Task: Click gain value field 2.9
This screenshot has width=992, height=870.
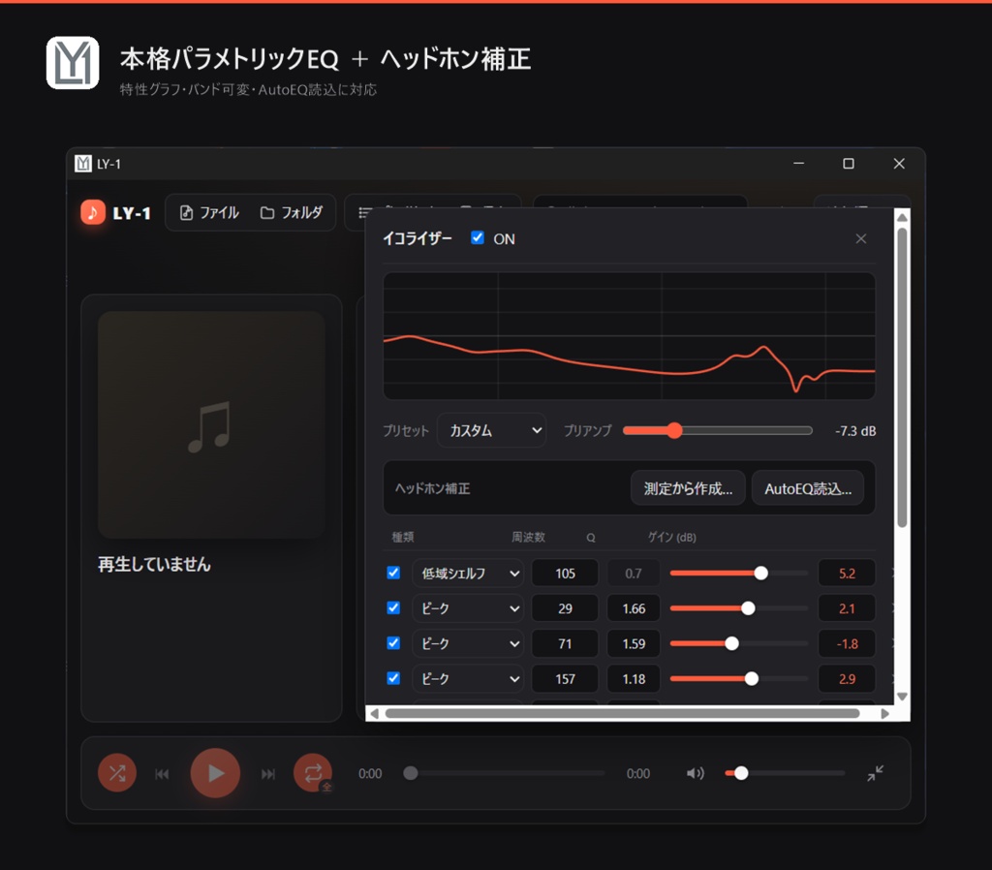Action: (x=847, y=679)
